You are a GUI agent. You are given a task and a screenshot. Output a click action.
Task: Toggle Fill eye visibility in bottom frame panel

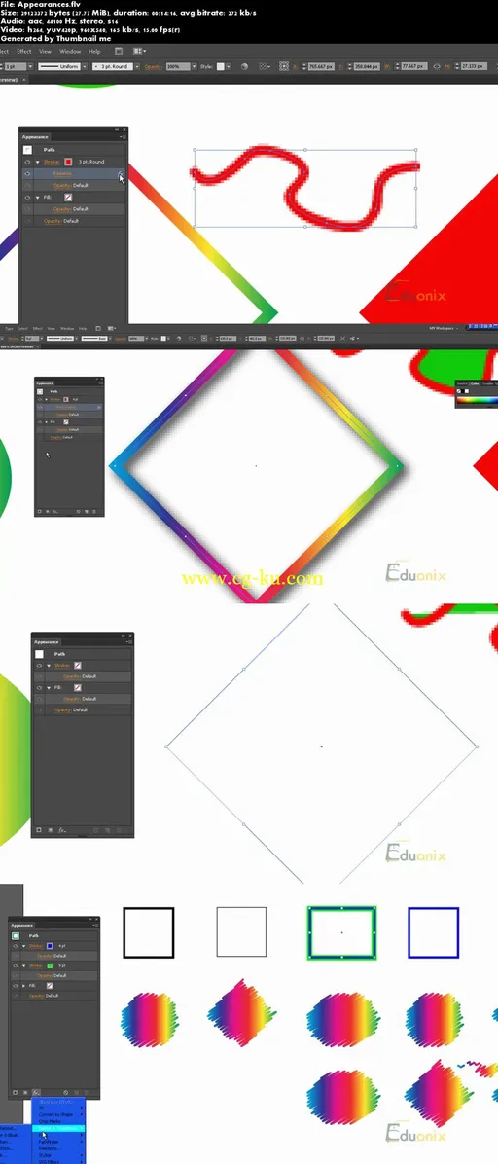coord(16,985)
